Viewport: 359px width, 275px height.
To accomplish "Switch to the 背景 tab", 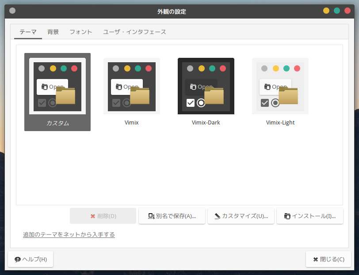I will pyautogui.click(x=53, y=32).
